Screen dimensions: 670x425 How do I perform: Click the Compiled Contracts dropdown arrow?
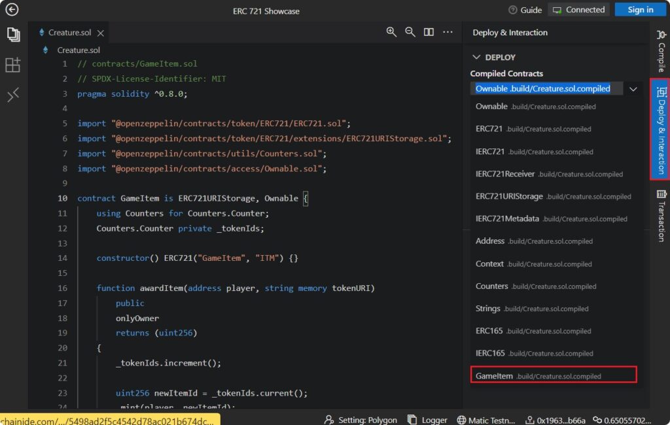tap(633, 88)
